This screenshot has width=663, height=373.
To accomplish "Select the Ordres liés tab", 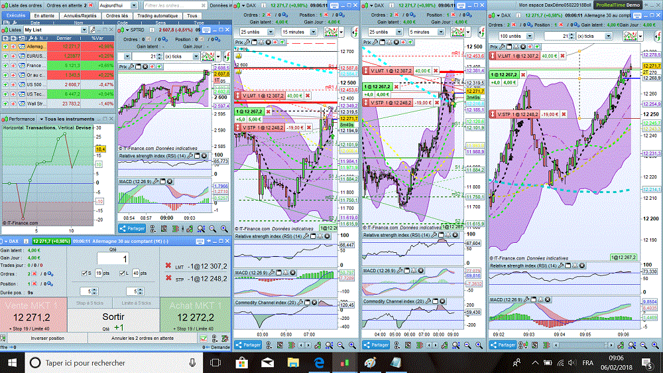I will (x=117, y=16).
